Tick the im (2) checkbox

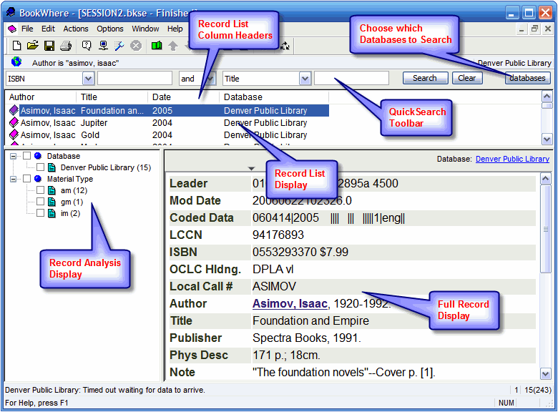click(41, 213)
